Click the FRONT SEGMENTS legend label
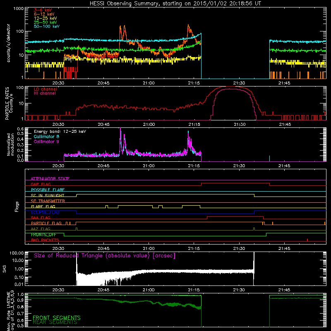Image resolution: width=331 pixels, height=331 pixels. click(57, 318)
